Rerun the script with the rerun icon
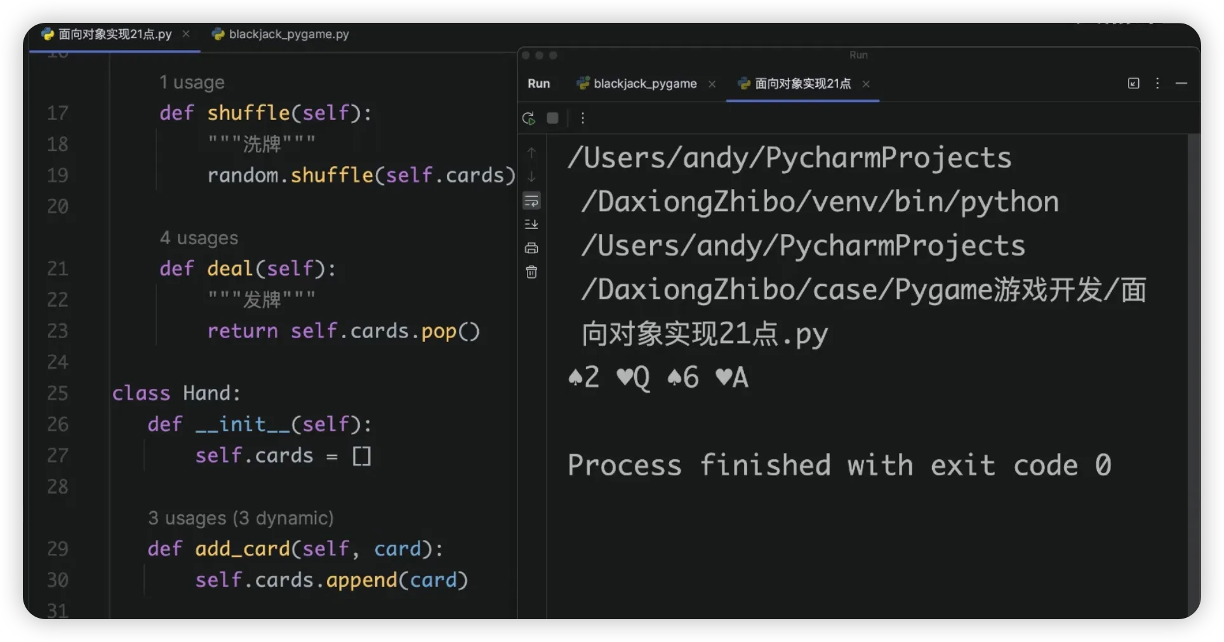Screen dimensions: 1224x642 coord(528,118)
